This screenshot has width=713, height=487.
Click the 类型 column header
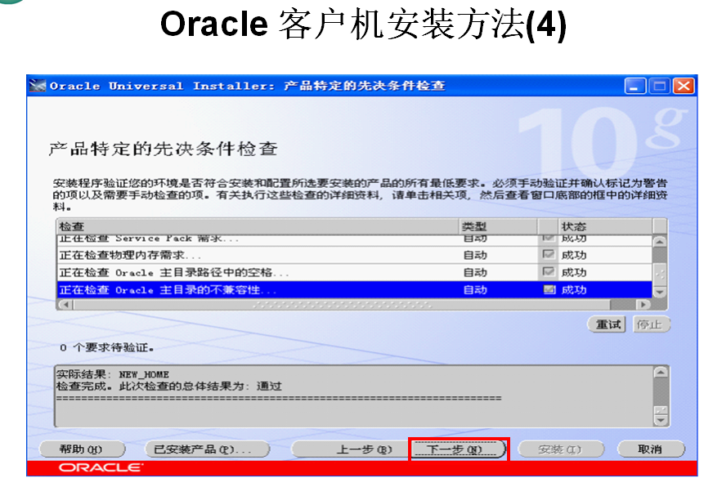[x=498, y=226]
